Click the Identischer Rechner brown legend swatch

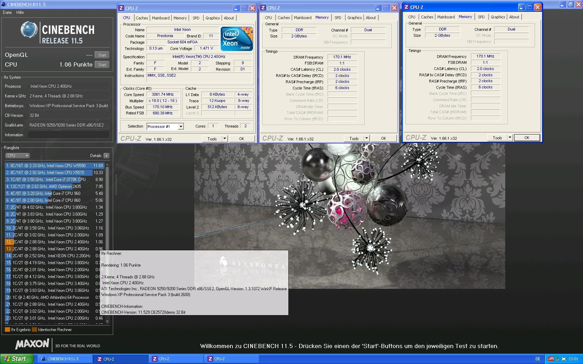pos(34,330)
